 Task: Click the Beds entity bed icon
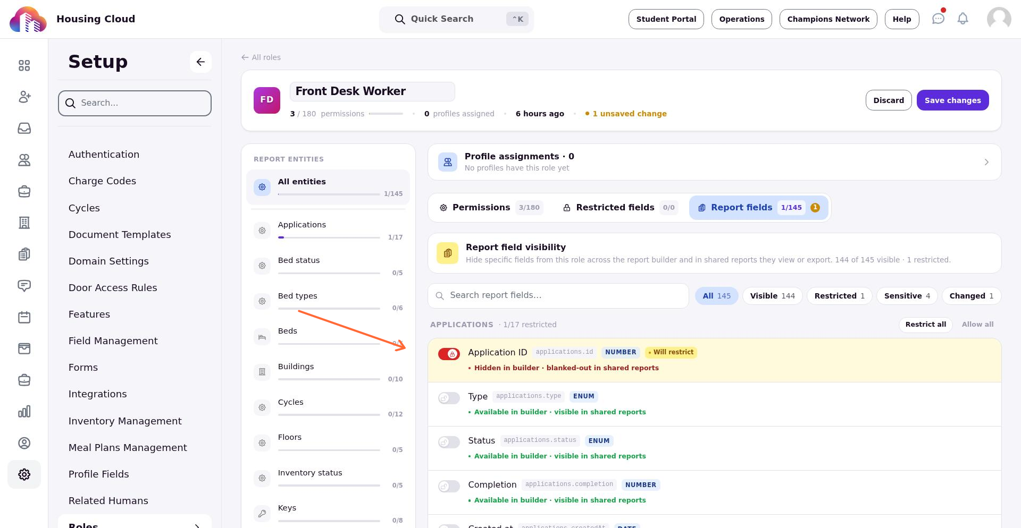[262, 337]
